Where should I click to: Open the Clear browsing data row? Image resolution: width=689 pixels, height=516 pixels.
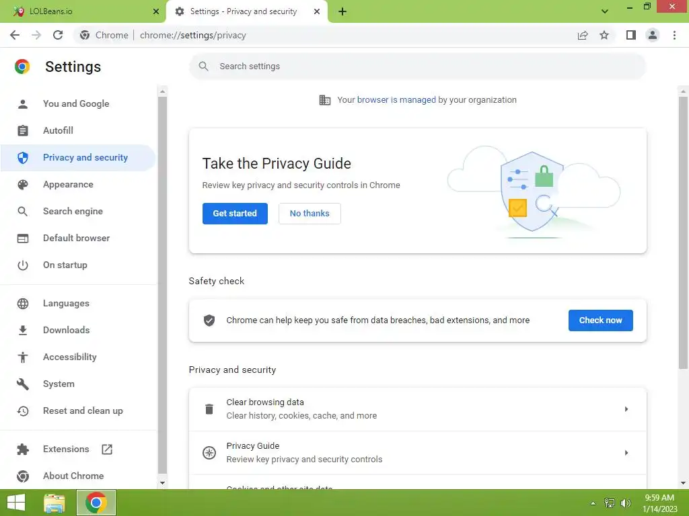[x=417, y=409]
